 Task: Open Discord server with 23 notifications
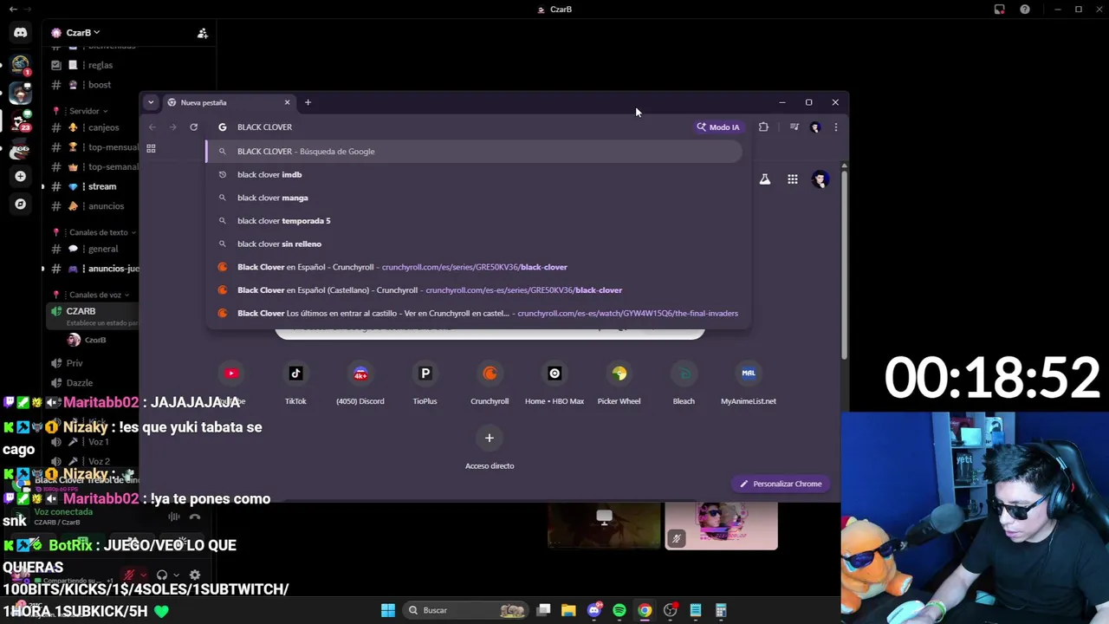tap(20, 120)
